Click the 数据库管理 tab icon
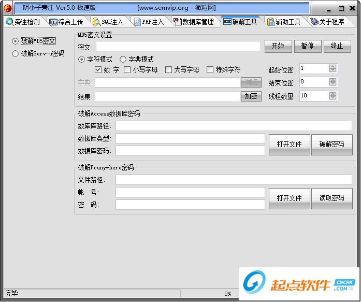The height and width of the screenshot is (302, 361). coord(177,22)
